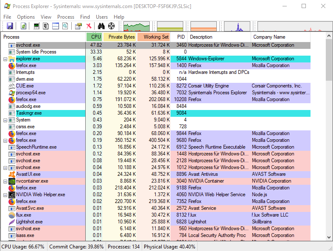
Task: Click the Refresh Now toolbar icon
Action: [24, 26]
